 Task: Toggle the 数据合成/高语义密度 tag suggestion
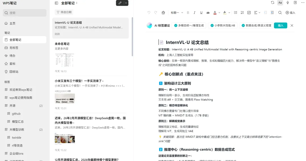[x=256, y=26]
